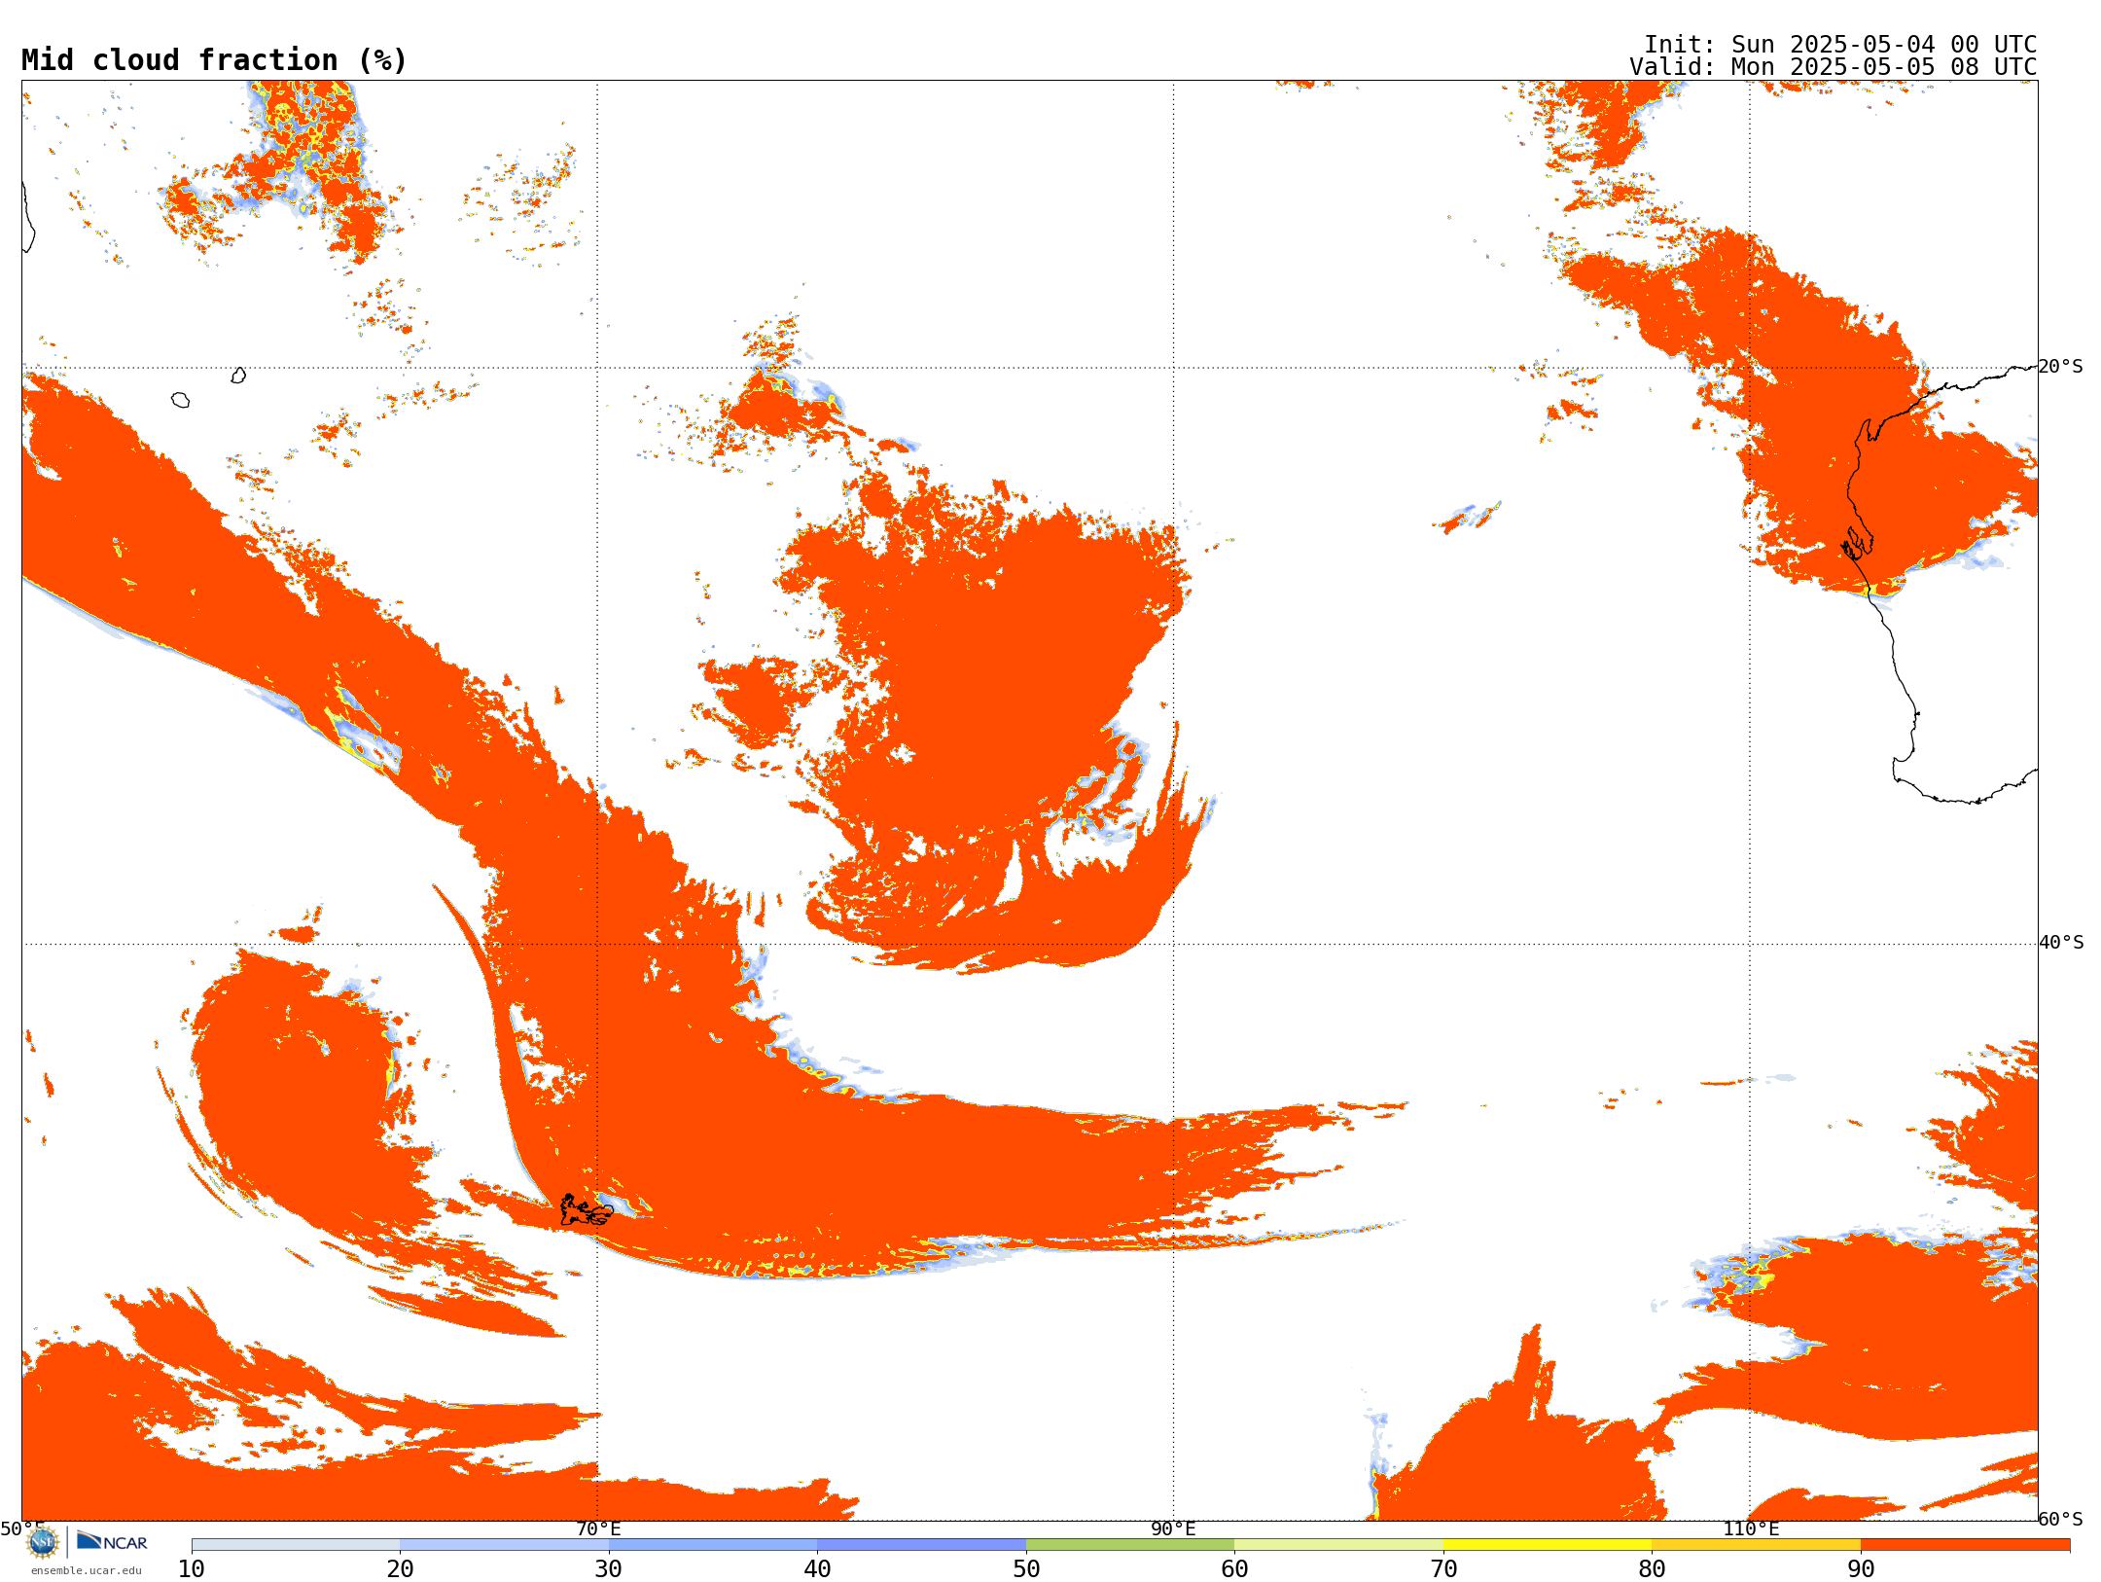2101x1582 pixels.
Task: Click the 80-90 gold colorbar segment
Action: (1756, 1545)
